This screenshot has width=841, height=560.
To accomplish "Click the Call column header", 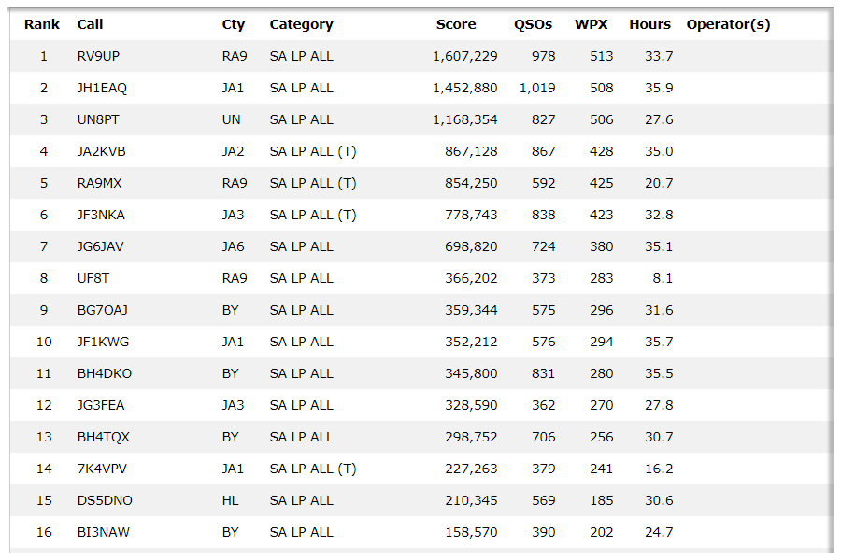I will (x=91, y=24).
